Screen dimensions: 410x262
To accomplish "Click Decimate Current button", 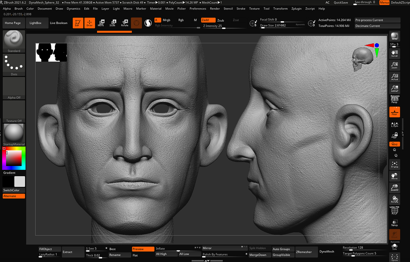I will click(x=377, y=26).
